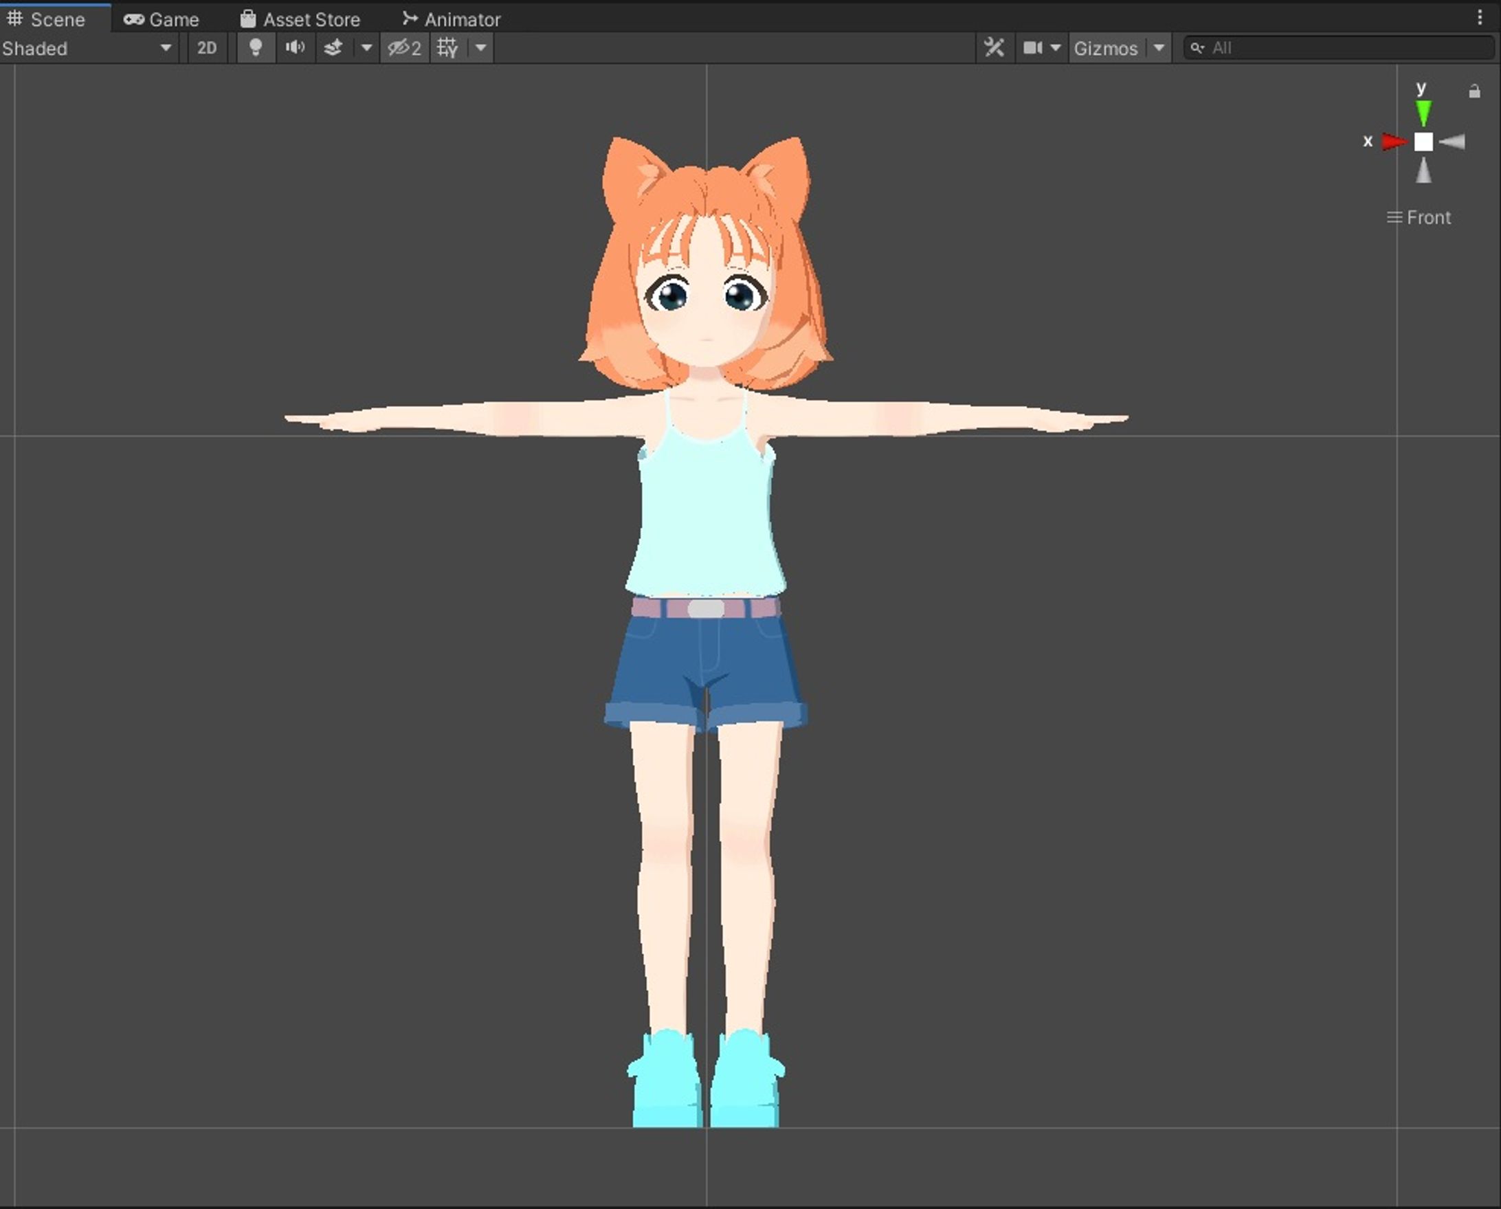Toggle scene audio speaker icon
This screenshot has height=1209, width=1501.
(296, 48)
